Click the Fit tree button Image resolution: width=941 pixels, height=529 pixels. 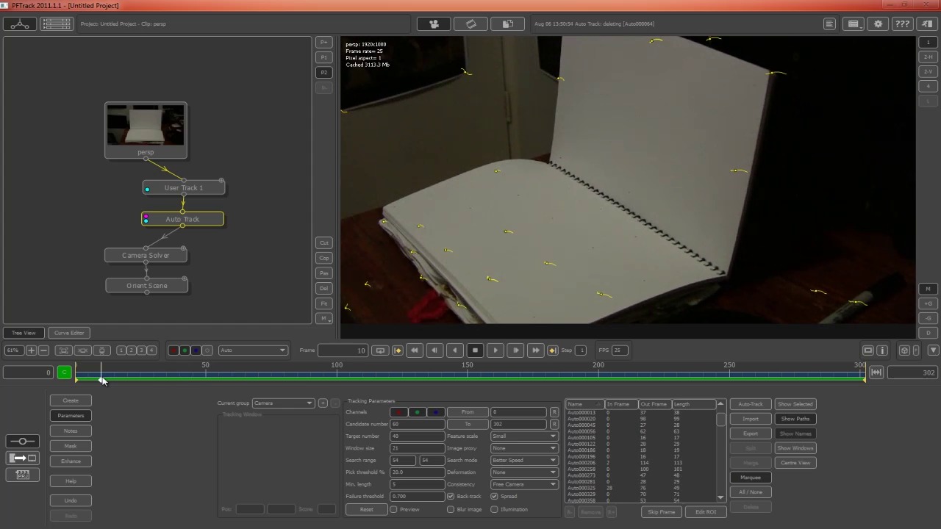click(323, 303)
